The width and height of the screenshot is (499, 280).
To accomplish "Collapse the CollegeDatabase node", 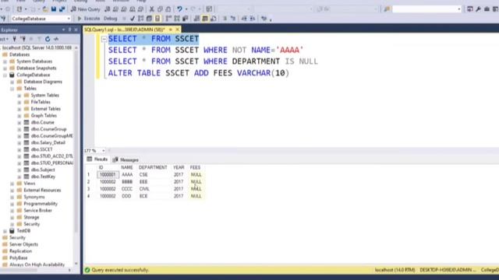I will coord(5,75).
